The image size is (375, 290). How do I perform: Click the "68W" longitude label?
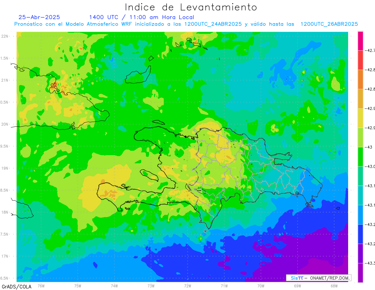click(x=334, y=286)
